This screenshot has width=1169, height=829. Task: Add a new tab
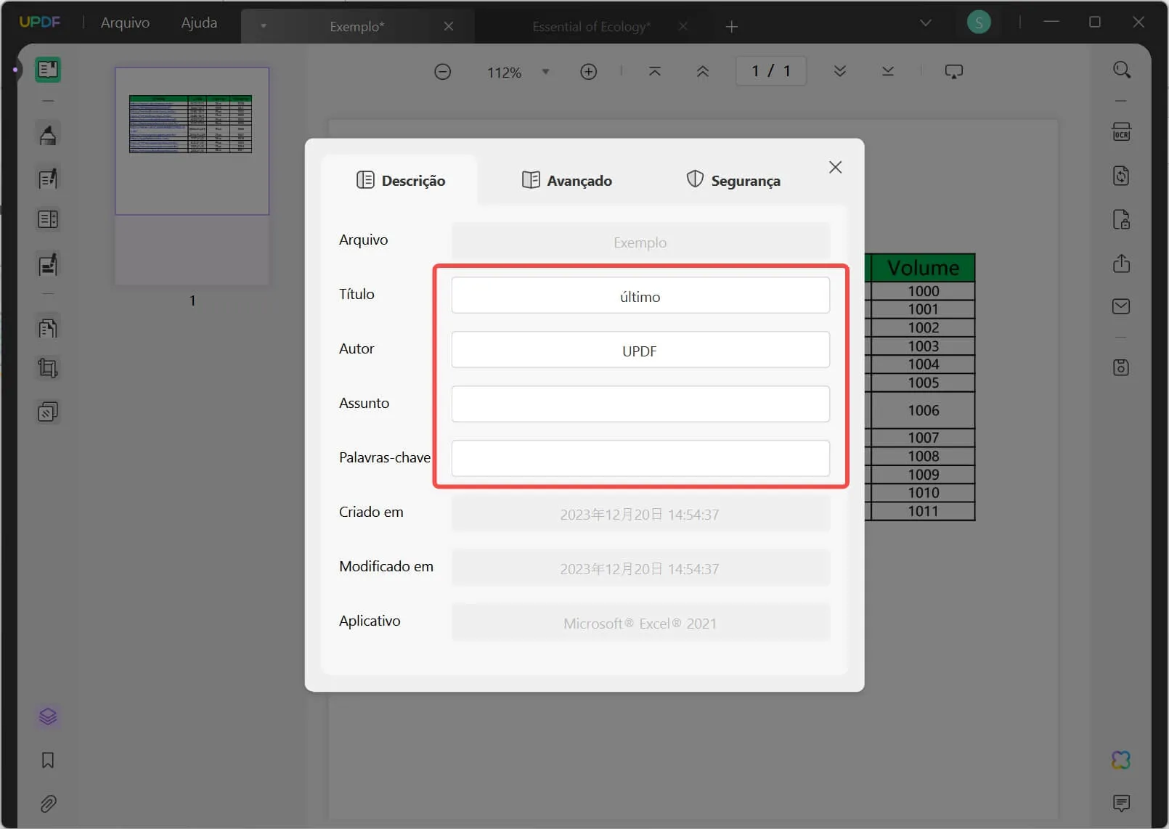(x=732, y=27)
